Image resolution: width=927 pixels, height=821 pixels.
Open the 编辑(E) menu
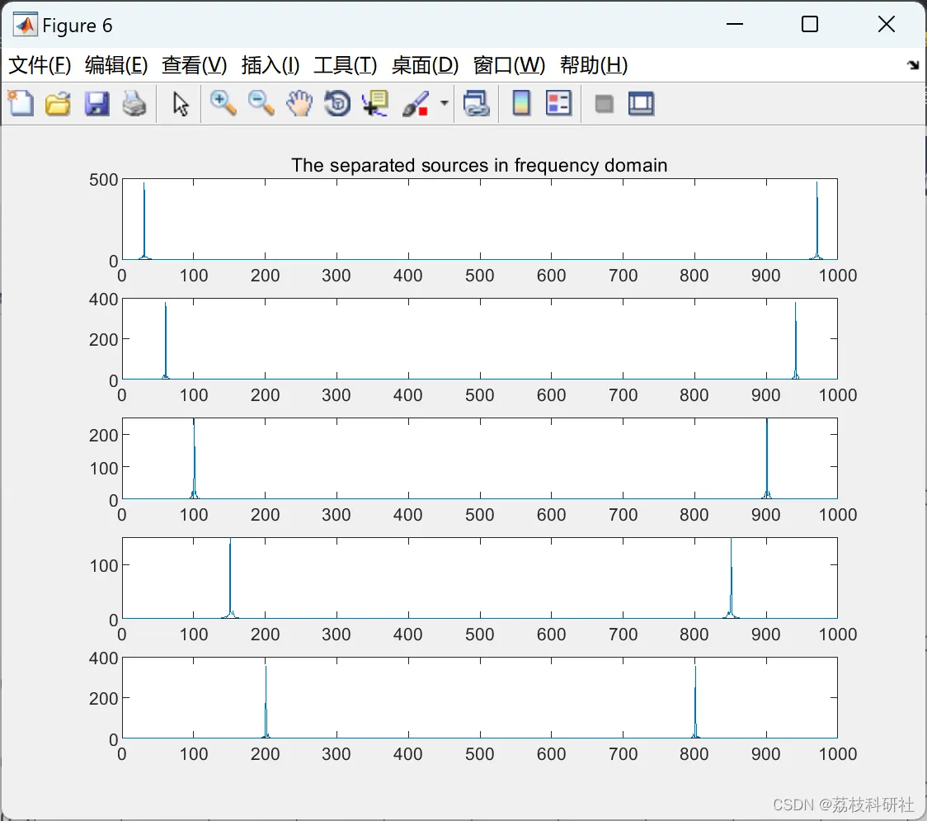click(x=116, y=65)
